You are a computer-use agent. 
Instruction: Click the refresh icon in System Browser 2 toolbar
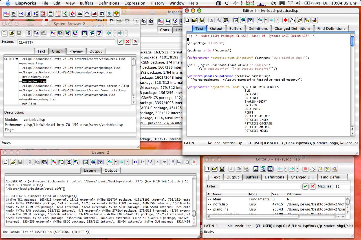tap(85, 33)
